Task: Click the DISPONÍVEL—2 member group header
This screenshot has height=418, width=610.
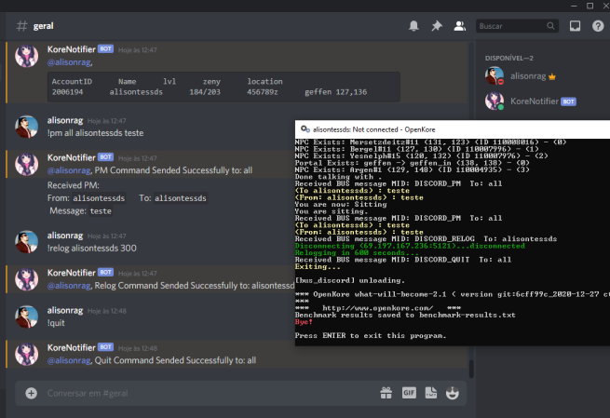Action: pos(508,58)
